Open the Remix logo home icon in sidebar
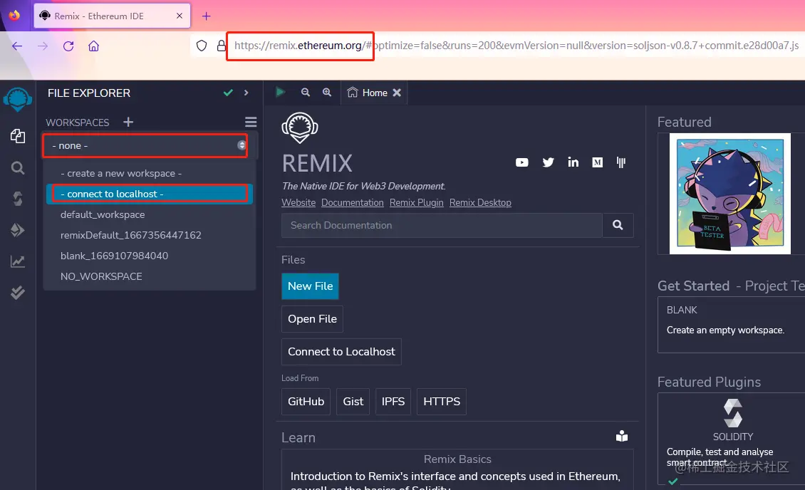805x490 pixels. tap(18, 100)
